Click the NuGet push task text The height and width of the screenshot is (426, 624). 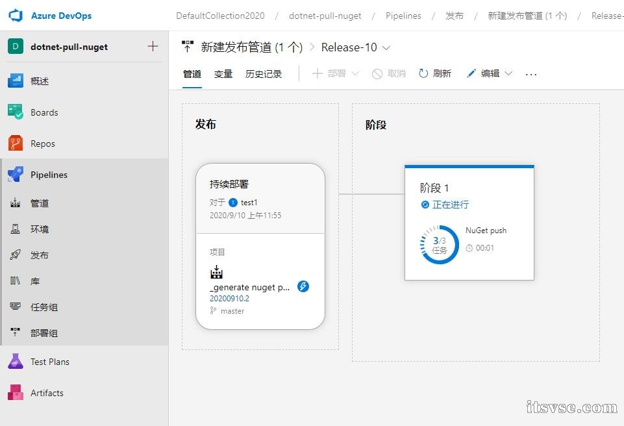(x=486, y=231)
